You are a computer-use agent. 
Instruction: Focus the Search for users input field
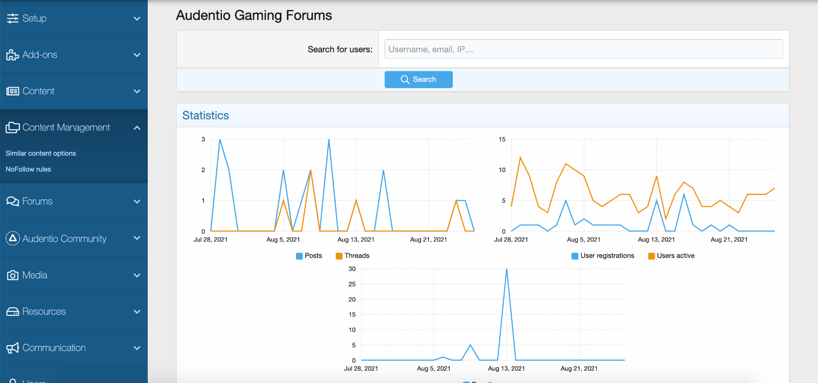[x=583, y=49]
